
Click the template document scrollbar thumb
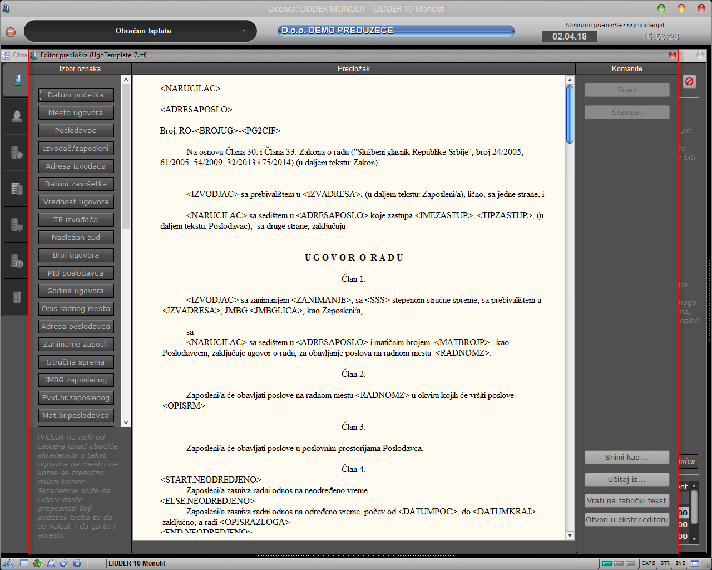click(x=570, y=115)
